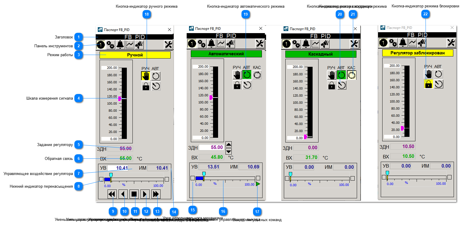Click the ИМ value 10.69 in the Автоматический window

point(249,167)
